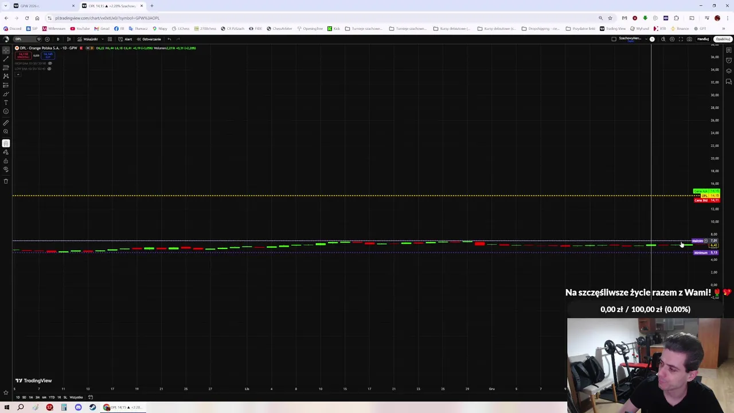734x413 pixels.
Task: Click the browser address bar URL
Action: coord(107,18)
